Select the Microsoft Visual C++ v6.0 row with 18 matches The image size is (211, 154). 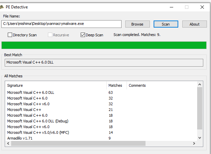coord(101,127)
